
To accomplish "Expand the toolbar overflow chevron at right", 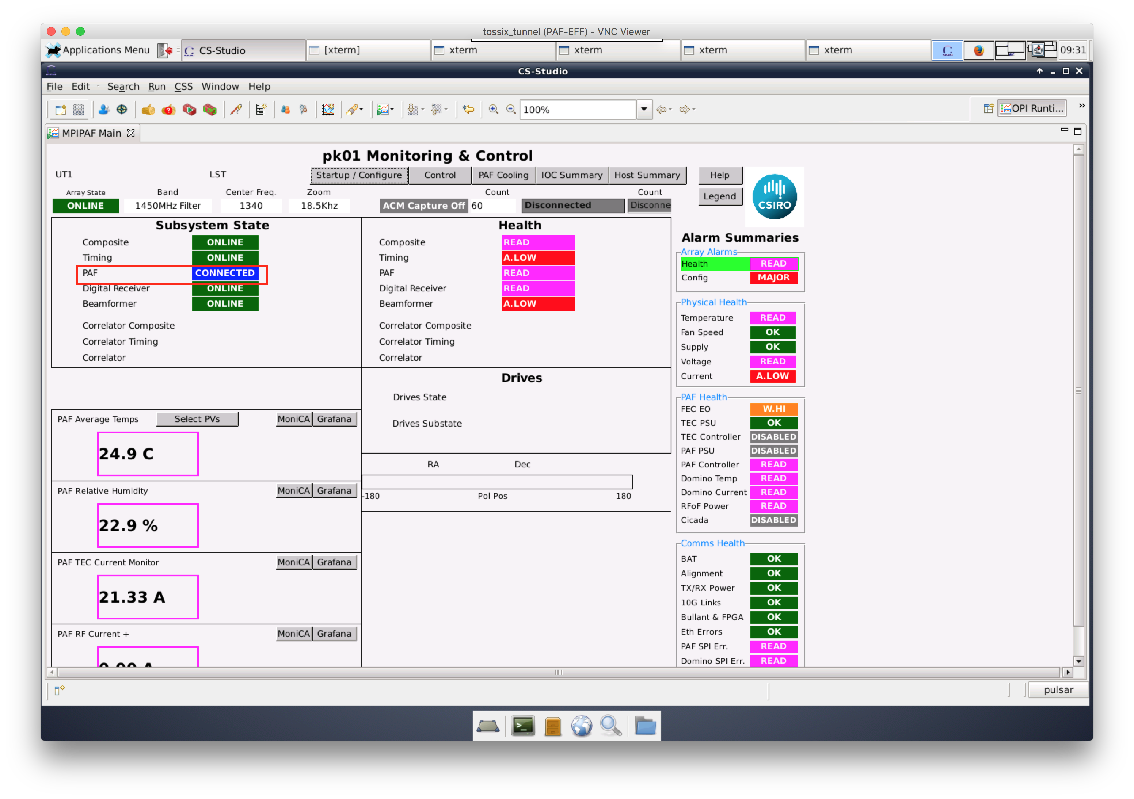I will pyautogui.click(x=1082, y=106).
